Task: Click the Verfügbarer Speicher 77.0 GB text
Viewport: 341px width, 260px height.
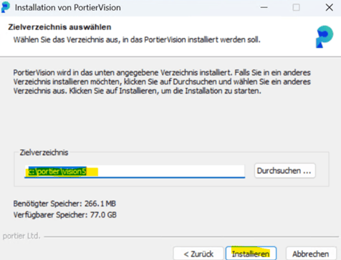Action: coord(65,215)
